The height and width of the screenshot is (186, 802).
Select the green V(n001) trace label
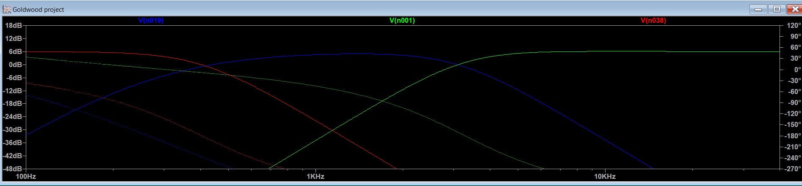402,20
